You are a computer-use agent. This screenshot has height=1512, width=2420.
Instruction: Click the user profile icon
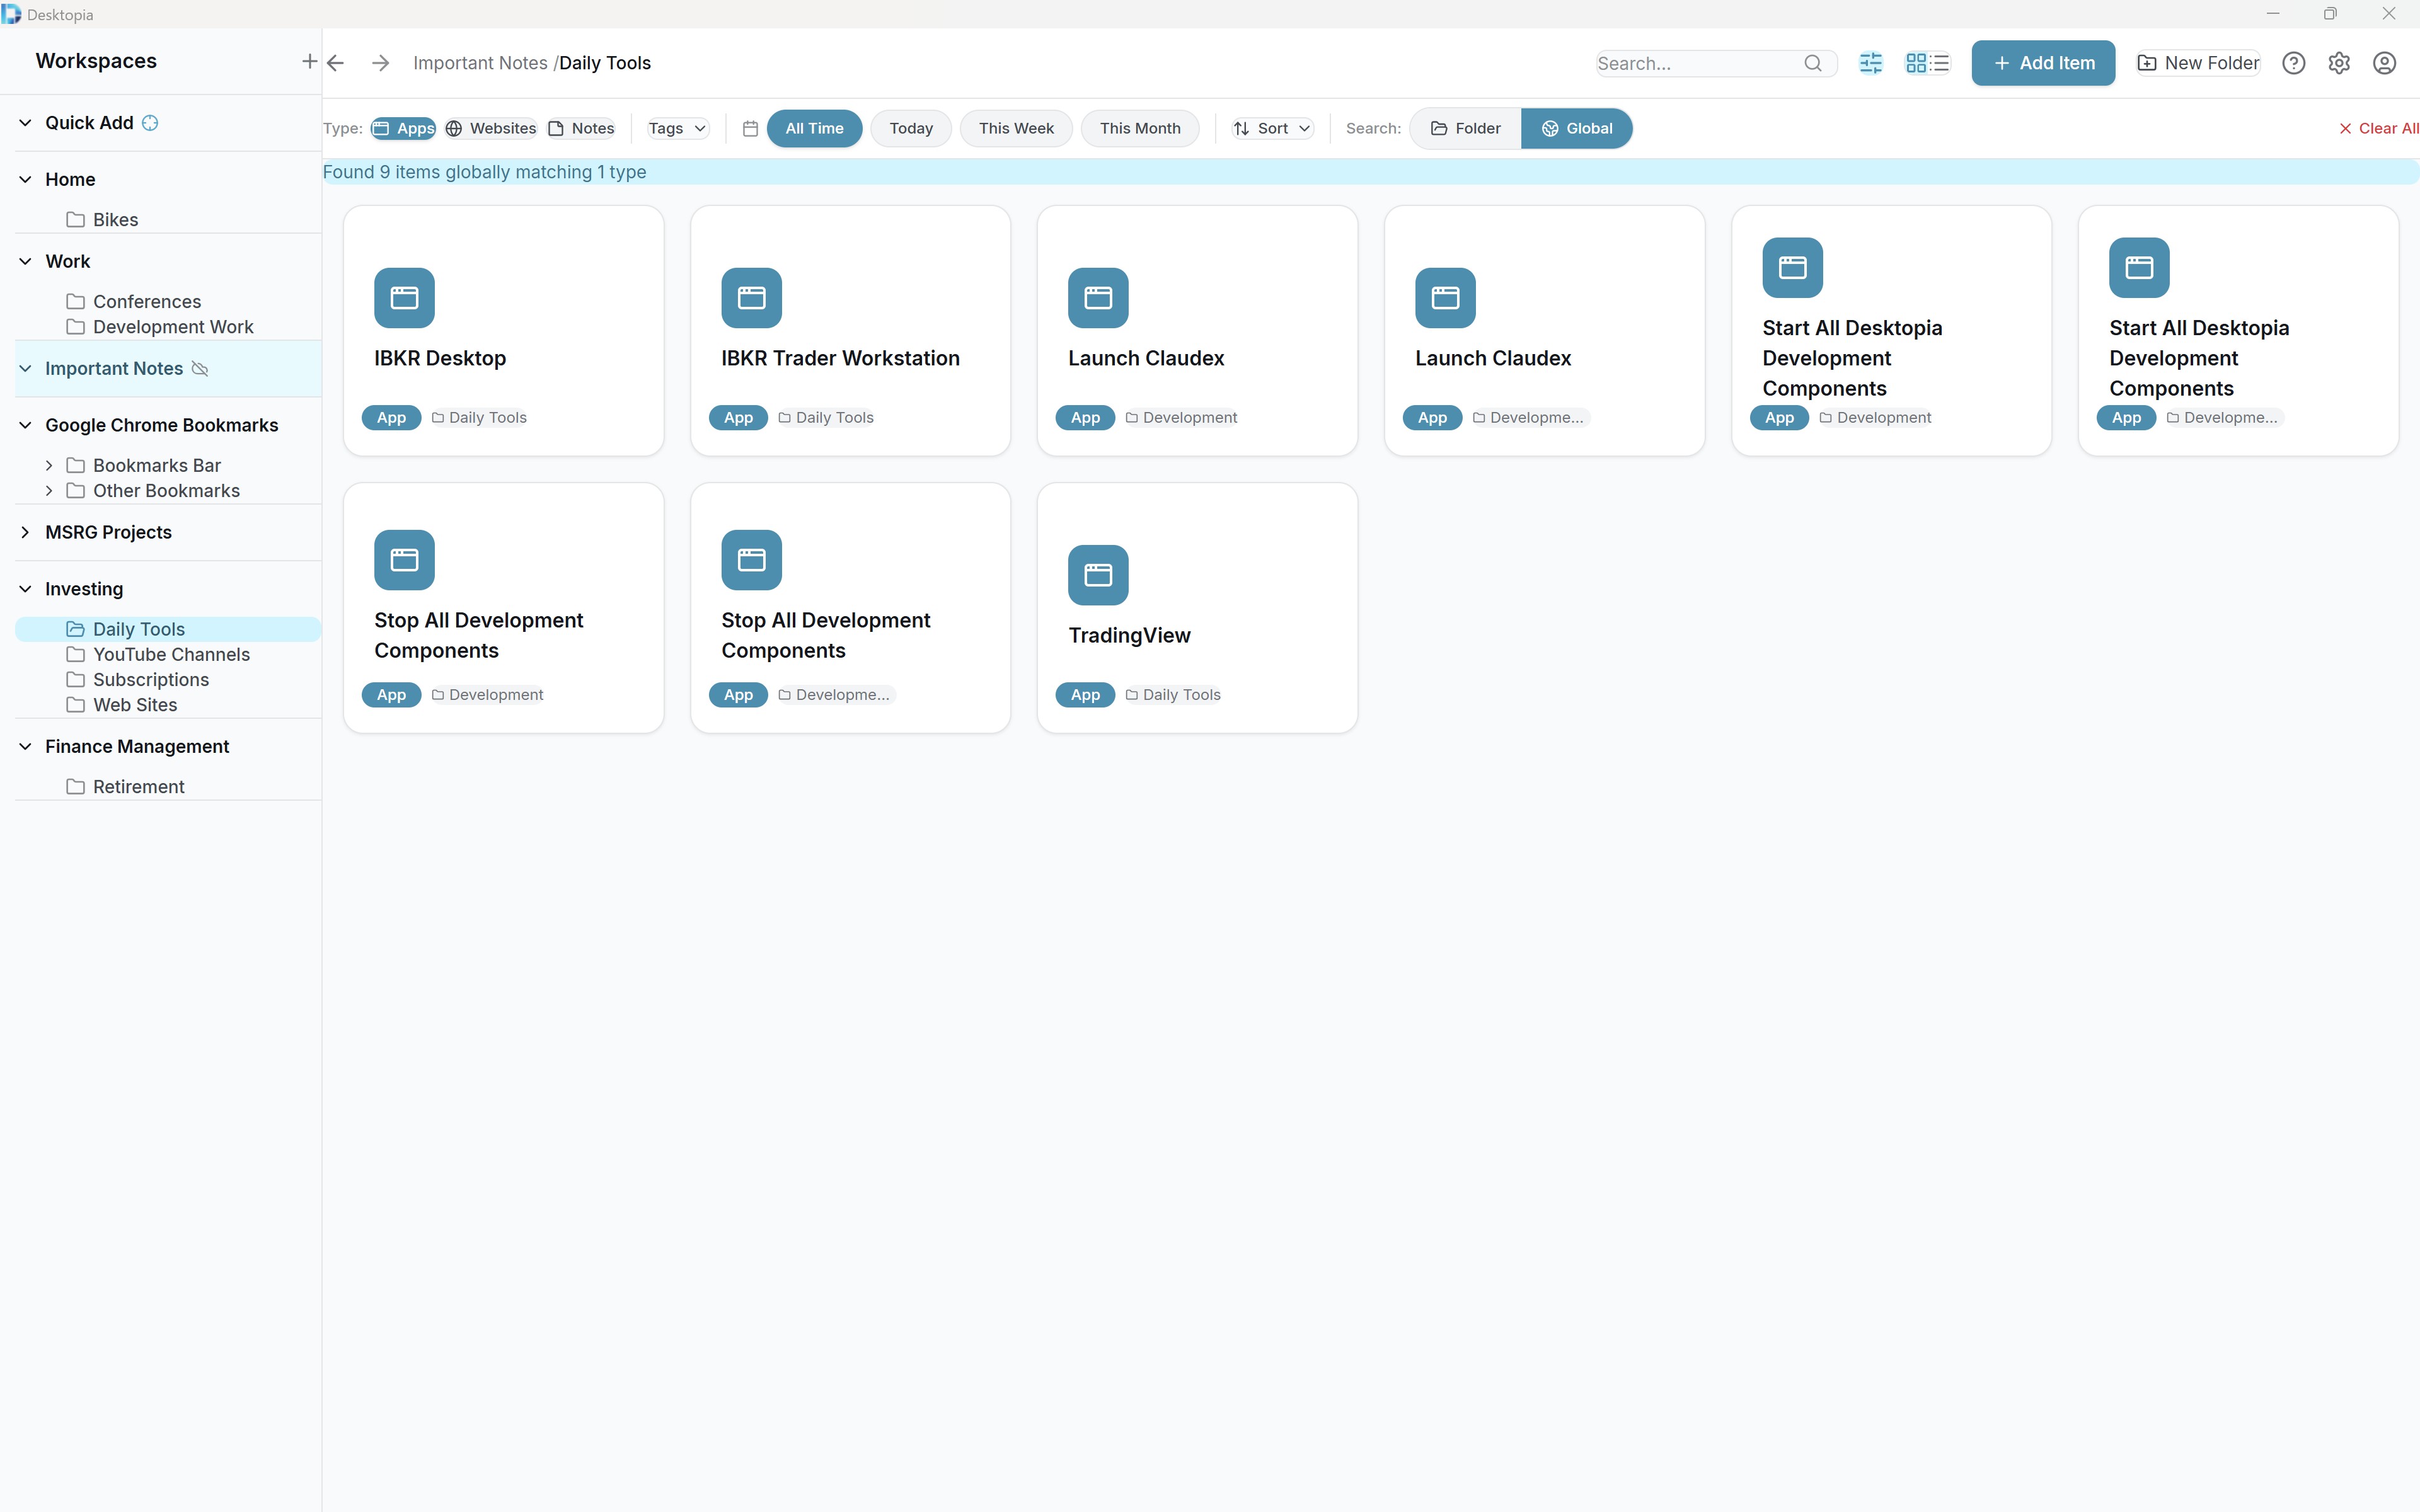tap(2384, 62)
